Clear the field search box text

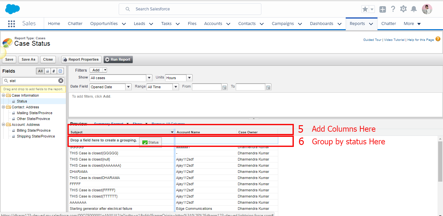[61, 81]
